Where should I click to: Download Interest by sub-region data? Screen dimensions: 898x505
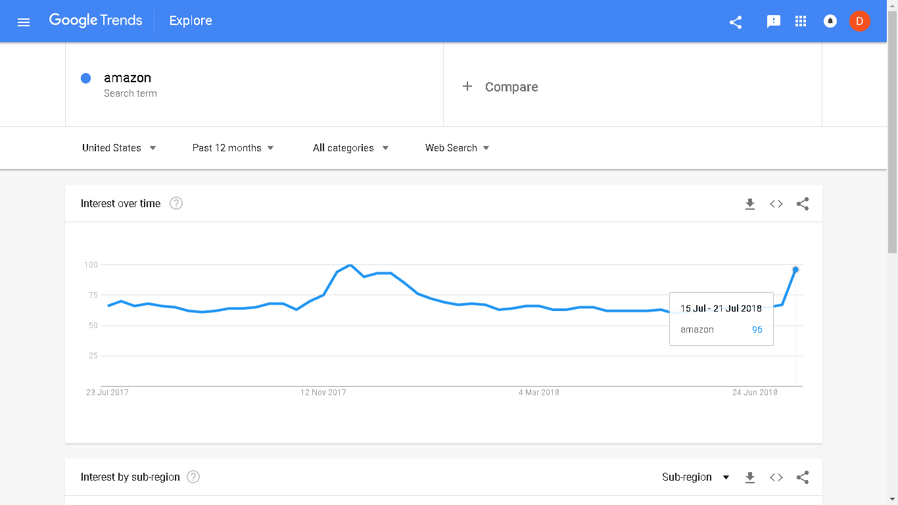(x=750, y=477)
